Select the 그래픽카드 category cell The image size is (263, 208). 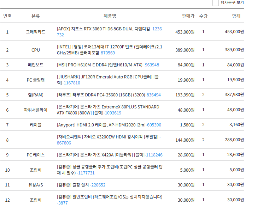[36, 32]
